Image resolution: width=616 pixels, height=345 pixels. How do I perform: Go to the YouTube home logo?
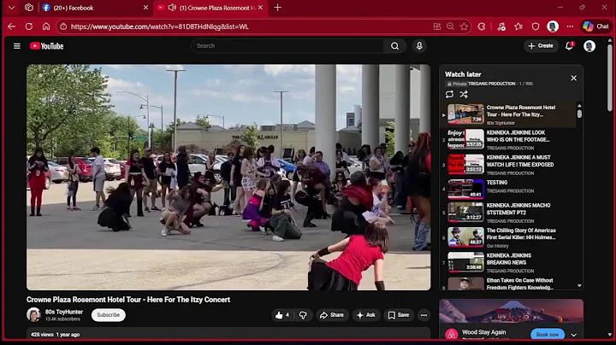(x=47, y=46)
